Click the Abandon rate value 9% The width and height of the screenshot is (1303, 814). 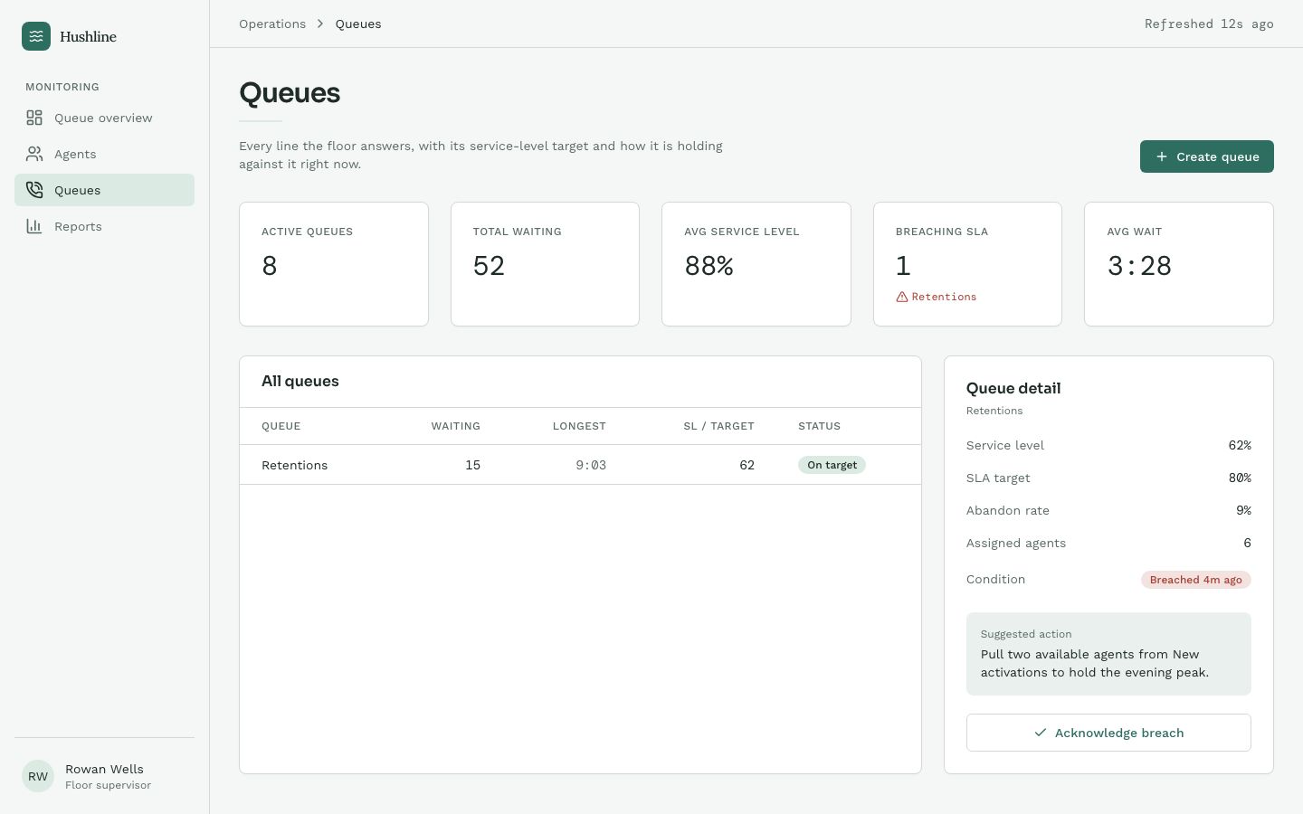pyautogui.click(x=1243, y=510)
